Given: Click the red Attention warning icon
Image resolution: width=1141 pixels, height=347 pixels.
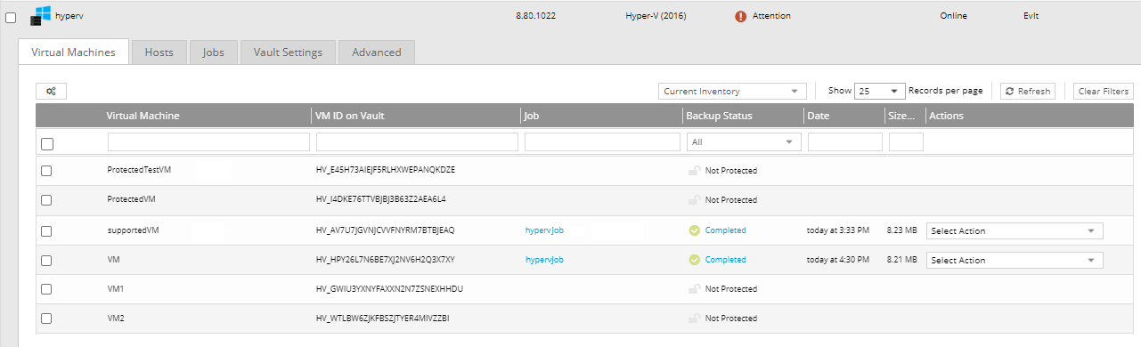Looking at the screenshot, I should (741, 16).
